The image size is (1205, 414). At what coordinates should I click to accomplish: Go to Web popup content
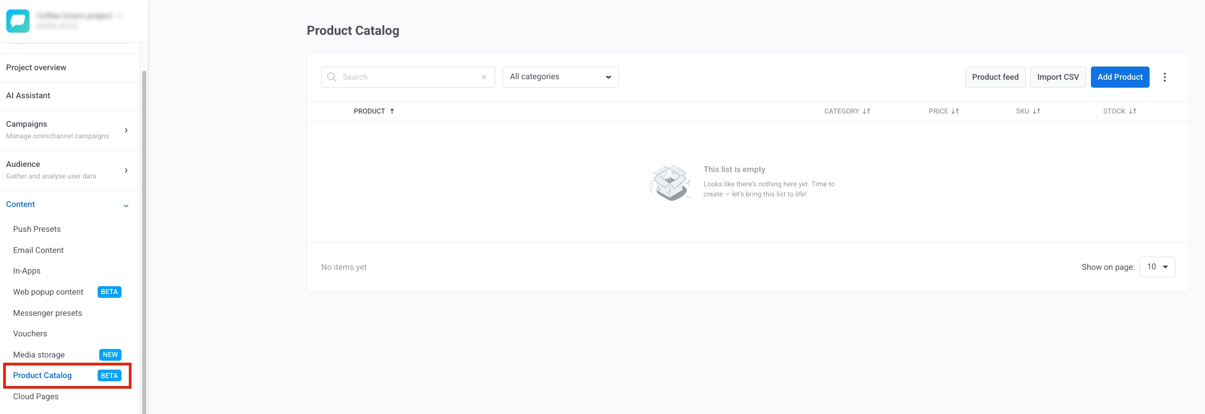pos(49,292)
